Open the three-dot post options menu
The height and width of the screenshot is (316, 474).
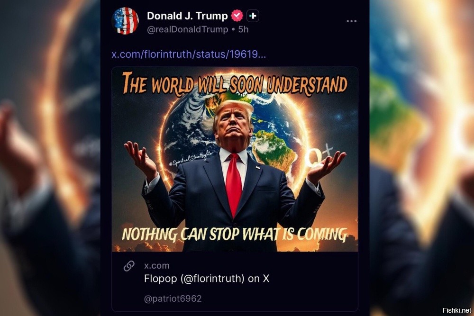pyautogui.click(x=351, y=21)
